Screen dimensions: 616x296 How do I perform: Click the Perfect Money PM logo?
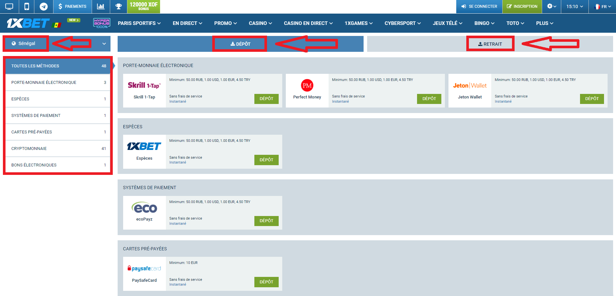click(307, 85)
